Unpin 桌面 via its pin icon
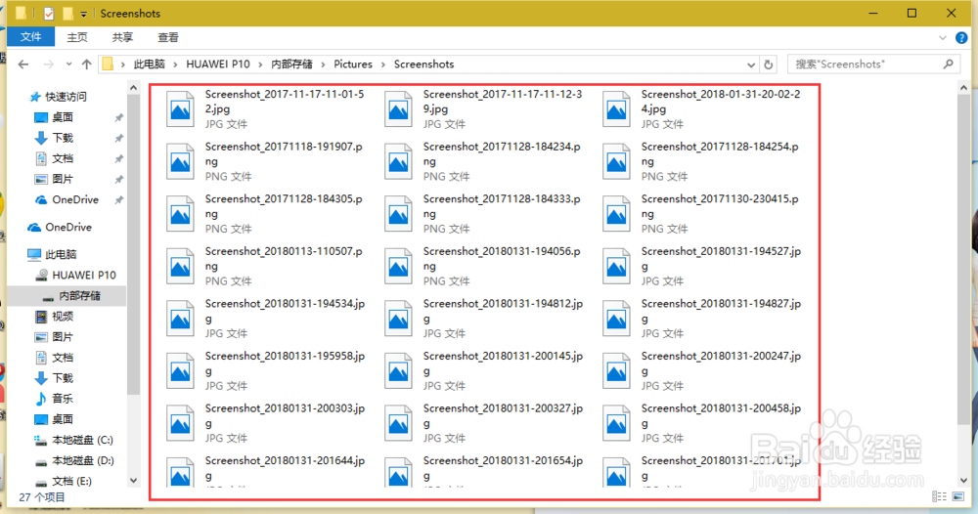The height and width of the screenshot is (514, 978). pyautogui.click(x=118, y=117)
